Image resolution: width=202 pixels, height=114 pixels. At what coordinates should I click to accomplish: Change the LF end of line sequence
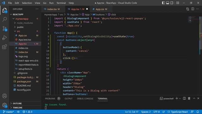click(163, 112)
